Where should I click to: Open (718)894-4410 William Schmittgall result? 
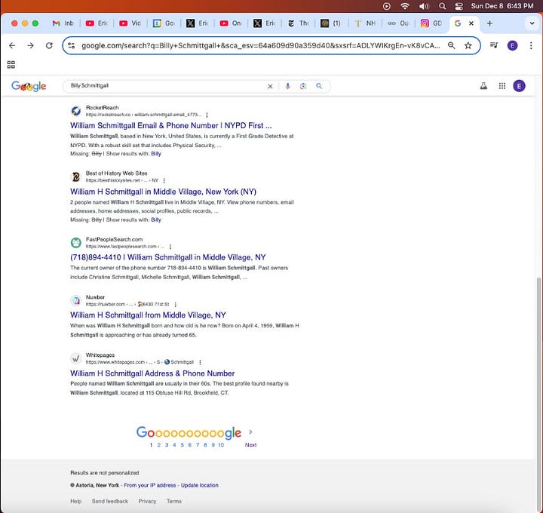[168, 257]
